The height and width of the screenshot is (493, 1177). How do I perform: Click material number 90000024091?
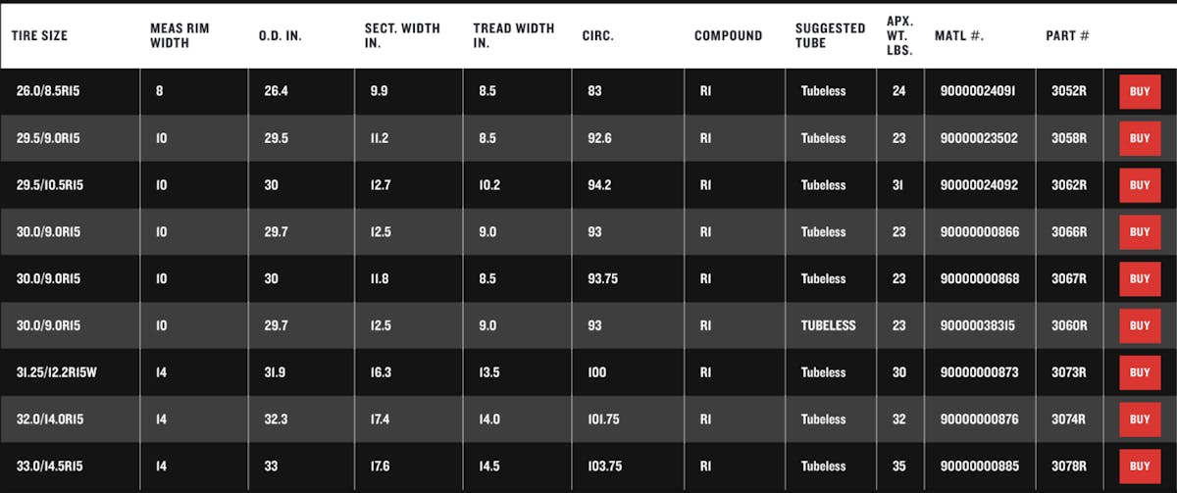click(978, 92)
